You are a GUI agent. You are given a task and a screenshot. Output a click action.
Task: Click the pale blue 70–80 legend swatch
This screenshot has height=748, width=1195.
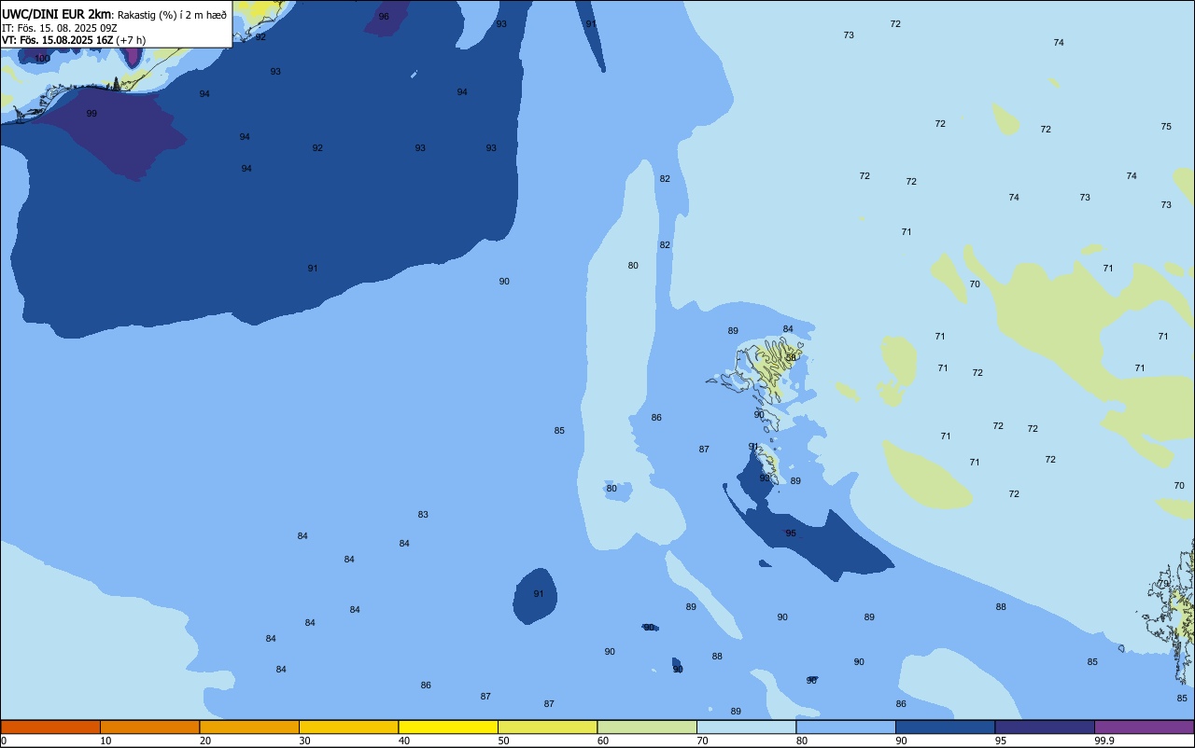[746, 727]
